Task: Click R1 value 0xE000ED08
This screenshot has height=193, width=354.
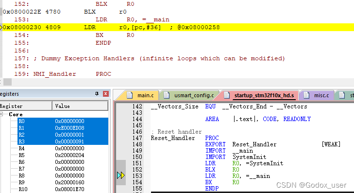Action: (69, 128)
